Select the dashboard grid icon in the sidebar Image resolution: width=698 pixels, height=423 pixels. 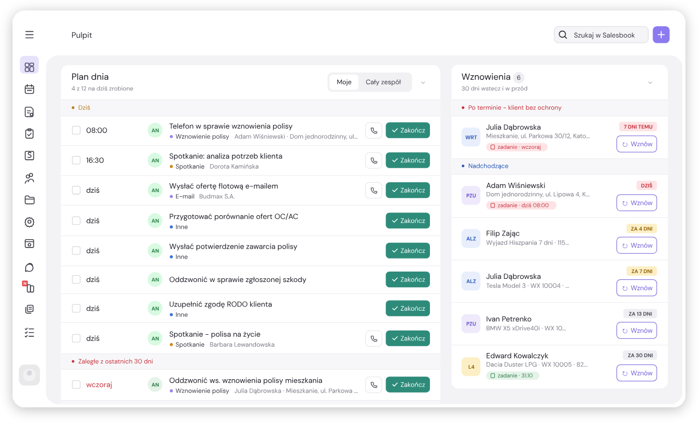(x=29, y=67)
